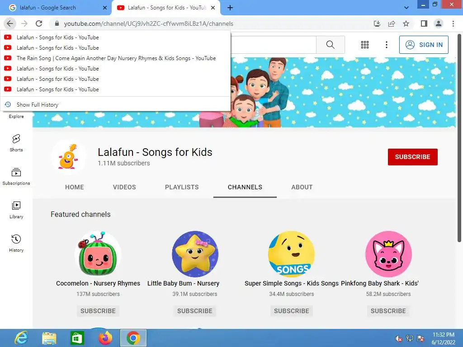Click the Chrome taskbar icon
Image resolution: width=463 pixels, height=347 pixels.
click(x=133, y=338)
